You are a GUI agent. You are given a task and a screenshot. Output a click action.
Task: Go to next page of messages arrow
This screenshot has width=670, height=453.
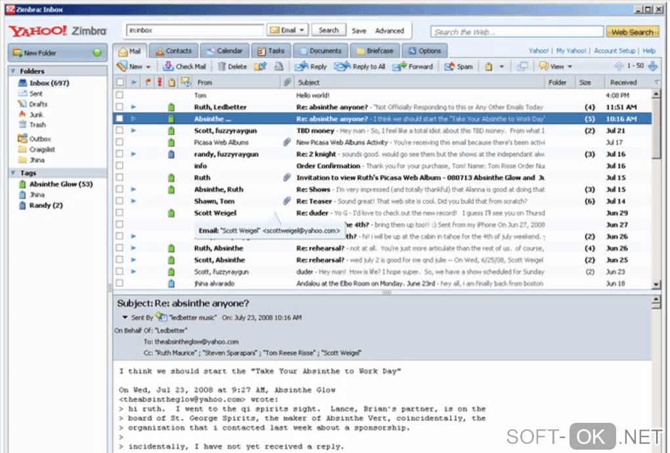click(653, 66)
